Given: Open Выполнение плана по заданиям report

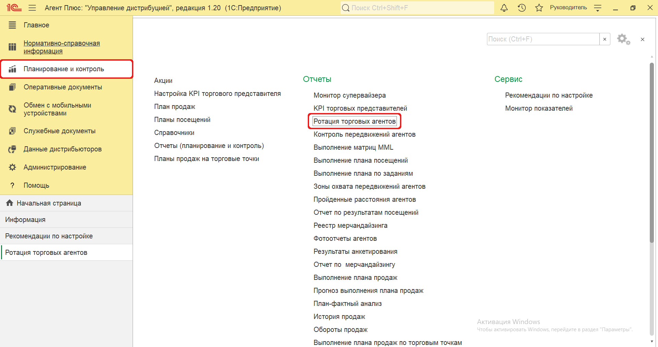Looking at the screenshot, I should [x=363, y=173].
